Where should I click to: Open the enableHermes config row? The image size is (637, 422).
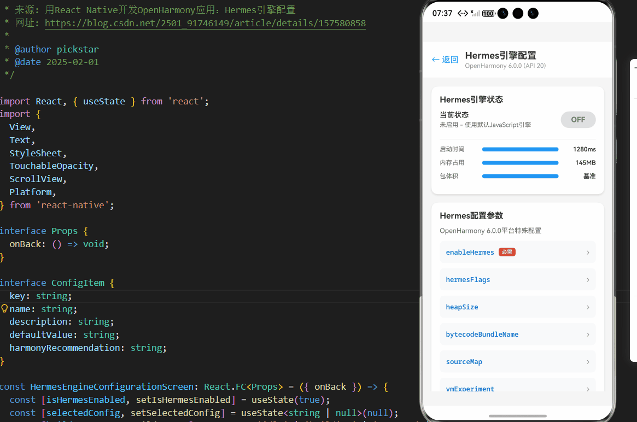click(x=518, y=252)
